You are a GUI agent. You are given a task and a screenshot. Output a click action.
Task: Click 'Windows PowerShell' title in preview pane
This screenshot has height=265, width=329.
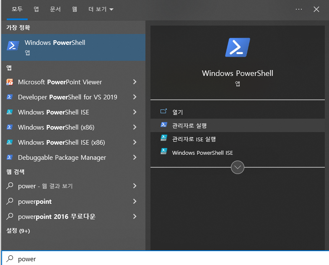click(238, 73)
